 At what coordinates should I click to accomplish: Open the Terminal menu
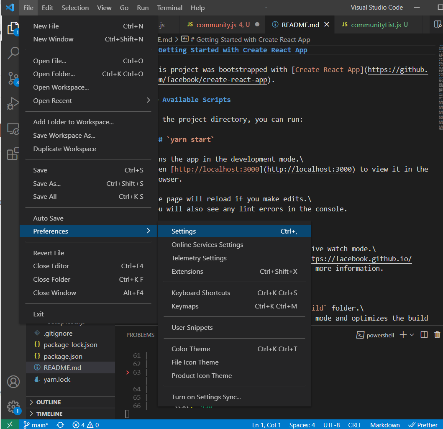pyautogui.click(x=170, y=8)
